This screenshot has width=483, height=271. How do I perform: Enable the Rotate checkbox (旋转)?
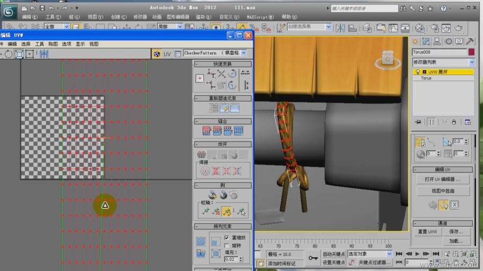point(226,245)
